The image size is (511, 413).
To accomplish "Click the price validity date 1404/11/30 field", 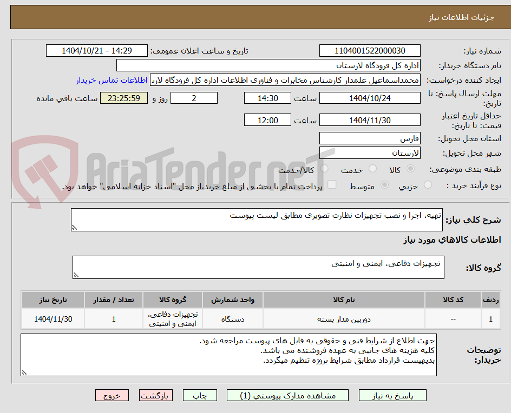I will [x=370, y=120].
